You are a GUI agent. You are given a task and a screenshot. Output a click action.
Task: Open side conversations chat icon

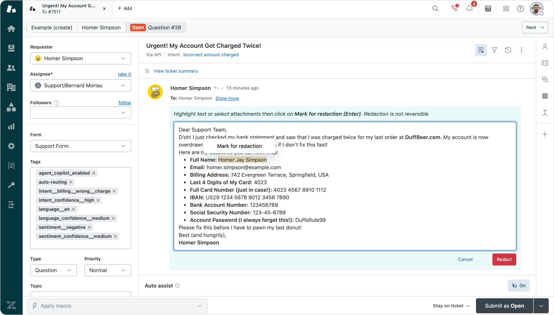(545, 79)
